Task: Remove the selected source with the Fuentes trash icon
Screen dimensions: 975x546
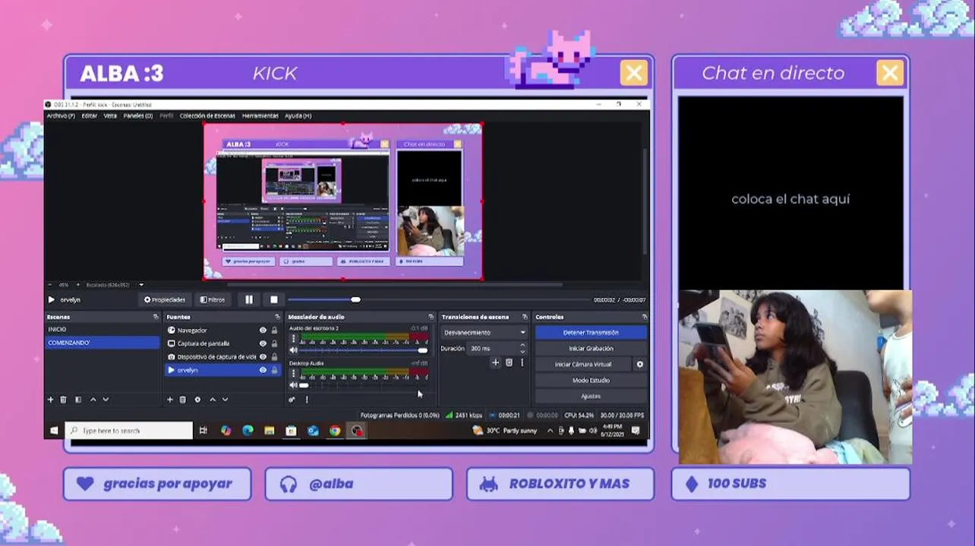Action: (183, 400)
